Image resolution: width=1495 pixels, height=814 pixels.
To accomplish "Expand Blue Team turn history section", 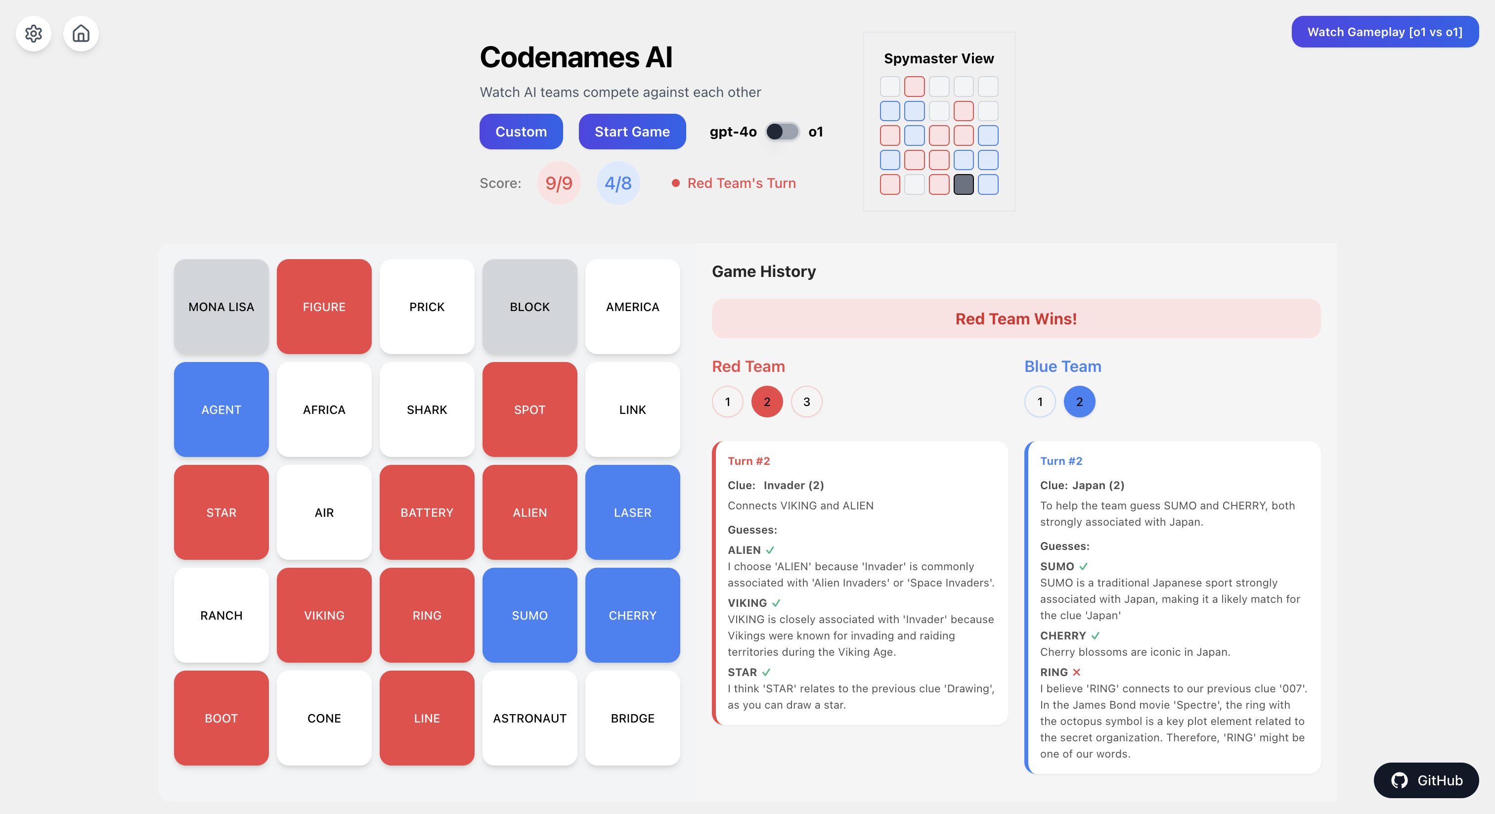I will 1041,400.
